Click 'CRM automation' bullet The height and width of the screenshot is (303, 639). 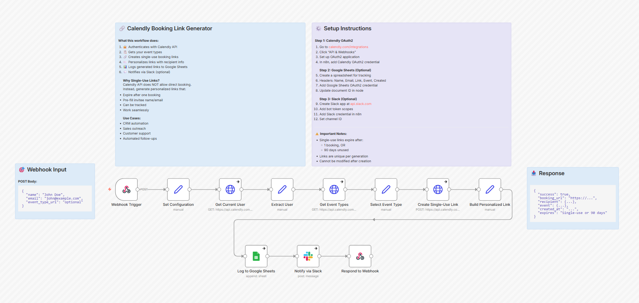[x=136, y=123]
